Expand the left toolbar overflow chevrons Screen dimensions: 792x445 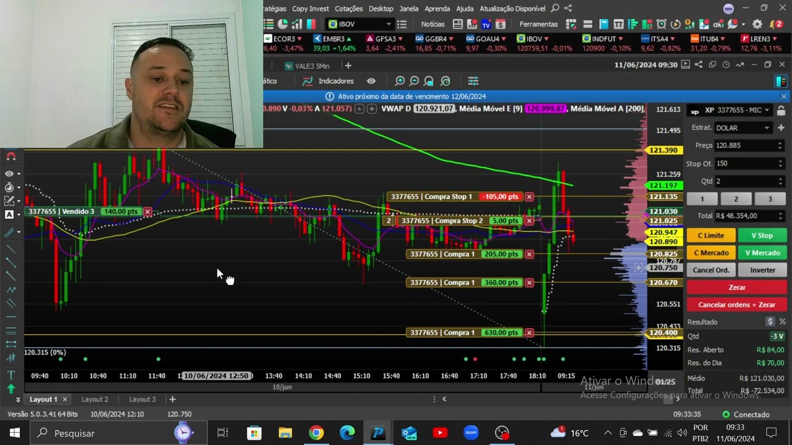19,400
